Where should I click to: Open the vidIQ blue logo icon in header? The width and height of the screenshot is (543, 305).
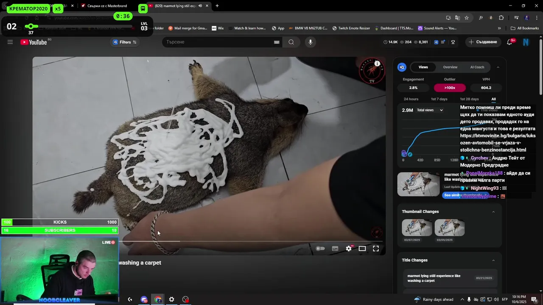pos(436,42)
